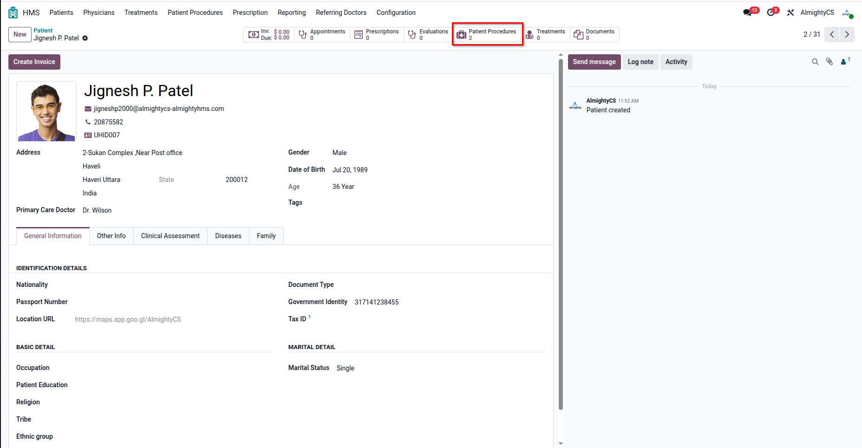Image resolution: width=862 pixels, height=448 pixels.
Task: Go to previous patient record
Action: click(x=832, y=34)
